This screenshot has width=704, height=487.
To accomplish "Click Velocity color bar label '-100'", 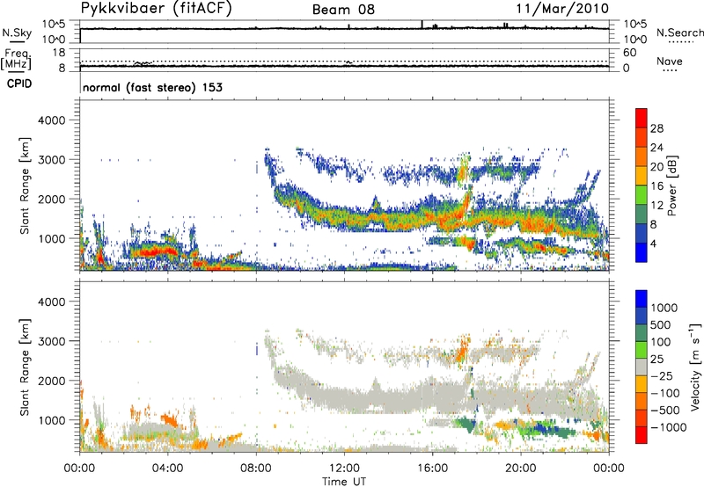I will (665, 393).
